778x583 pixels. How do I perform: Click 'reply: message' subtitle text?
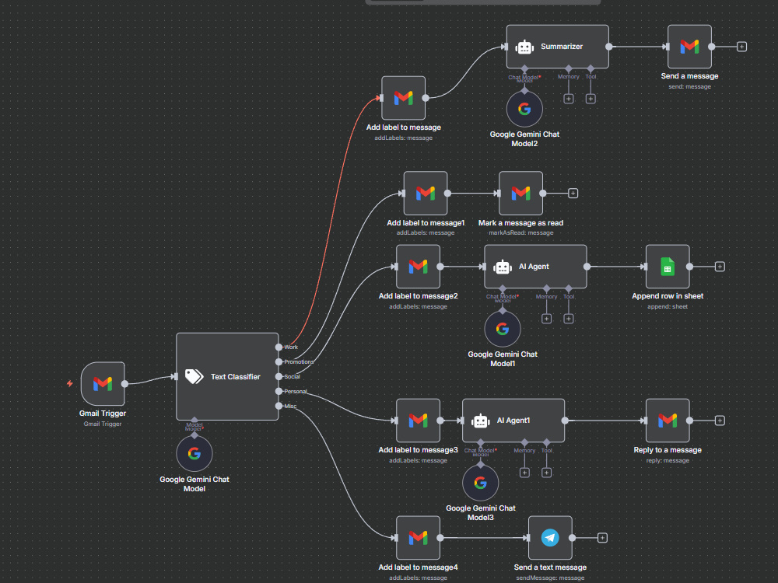click(668, 460)
